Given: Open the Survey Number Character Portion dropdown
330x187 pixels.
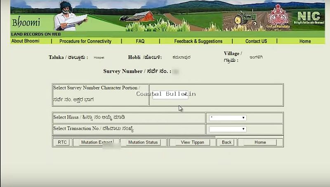Looking at the screenshot, I should click(170, 95).
